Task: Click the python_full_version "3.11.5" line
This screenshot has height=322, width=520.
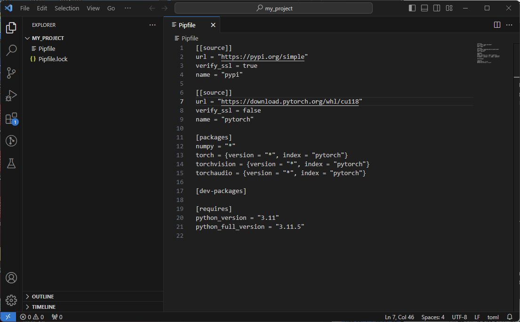Action: click(250, 227)
